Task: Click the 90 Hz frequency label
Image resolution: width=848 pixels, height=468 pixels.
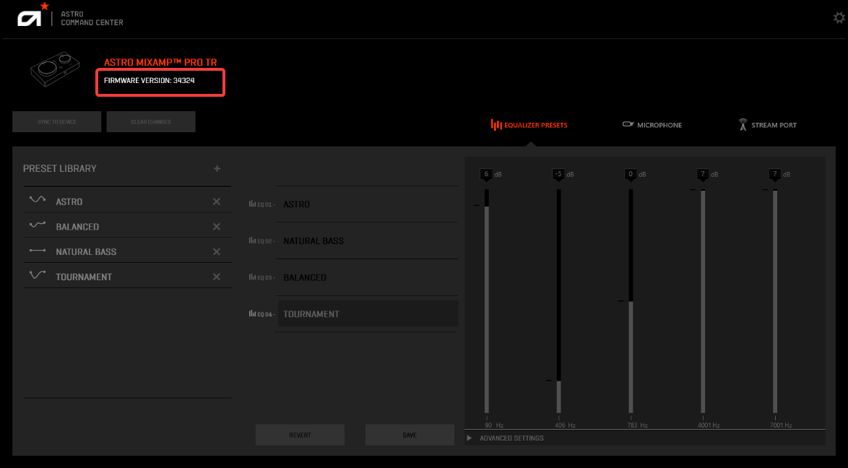Action: 494,425
